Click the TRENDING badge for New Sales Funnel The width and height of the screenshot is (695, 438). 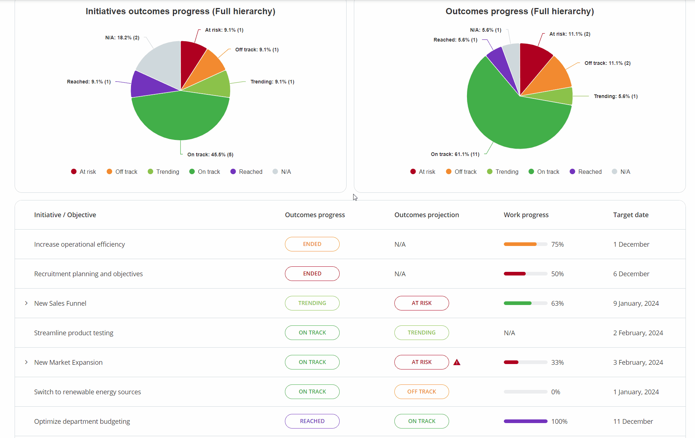pyautogui.click(x=312, y=303)
